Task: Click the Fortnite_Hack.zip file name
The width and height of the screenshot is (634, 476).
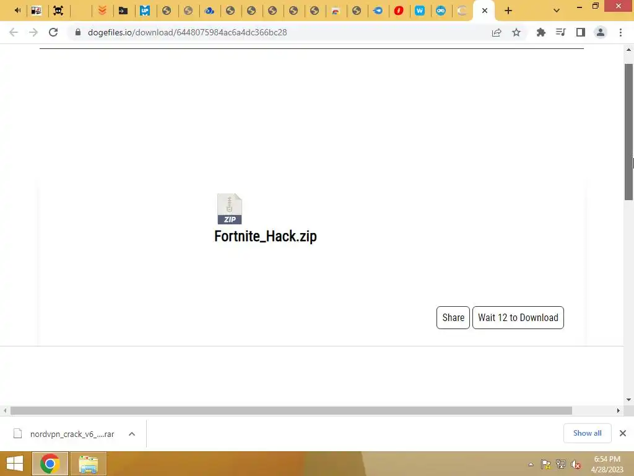Action: click(x=265, y=236)
